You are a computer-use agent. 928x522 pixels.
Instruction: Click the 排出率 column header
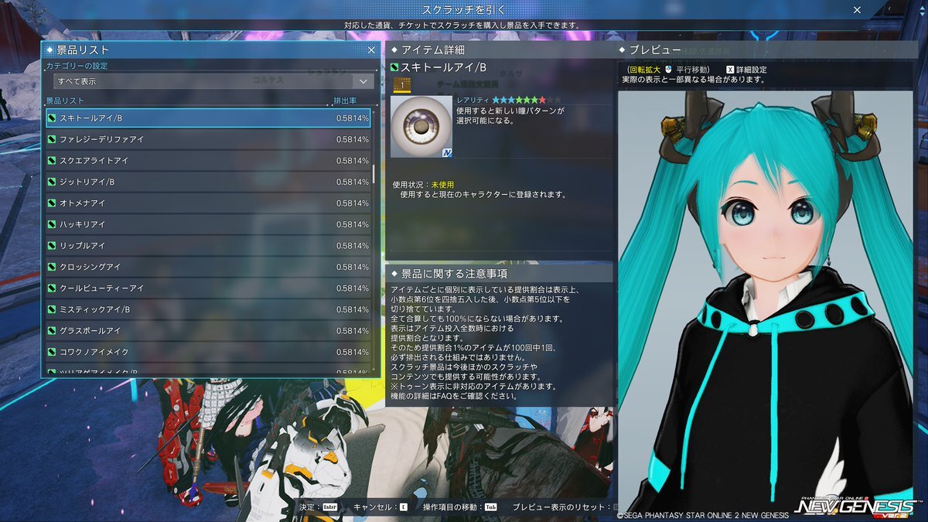coord(345,101)
